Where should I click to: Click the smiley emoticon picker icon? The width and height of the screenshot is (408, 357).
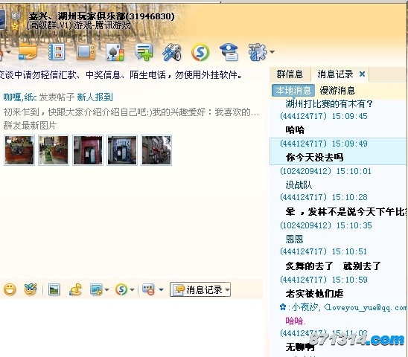click(10, 289)
